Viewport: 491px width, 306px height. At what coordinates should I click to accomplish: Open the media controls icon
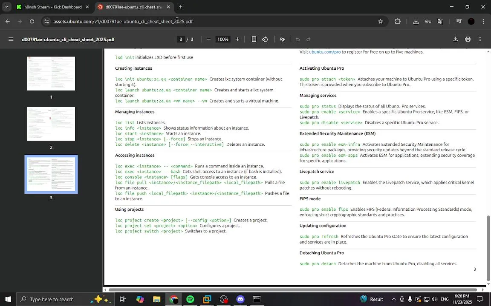(459, 22)
